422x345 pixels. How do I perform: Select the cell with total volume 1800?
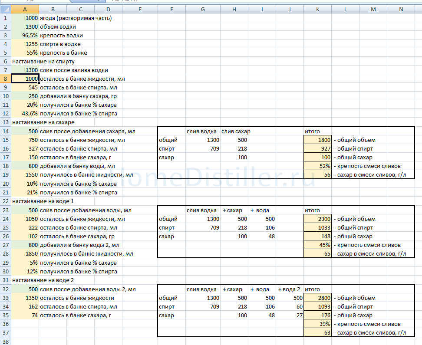click(318, 140)
